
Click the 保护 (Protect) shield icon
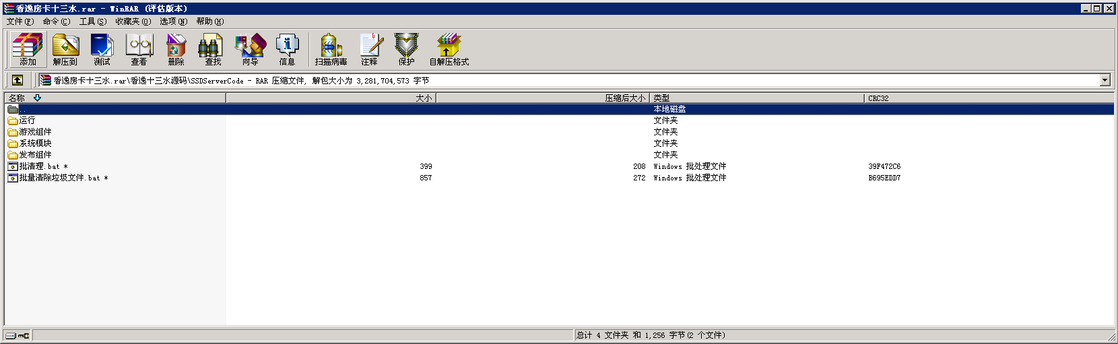click(x=406, y=49)
